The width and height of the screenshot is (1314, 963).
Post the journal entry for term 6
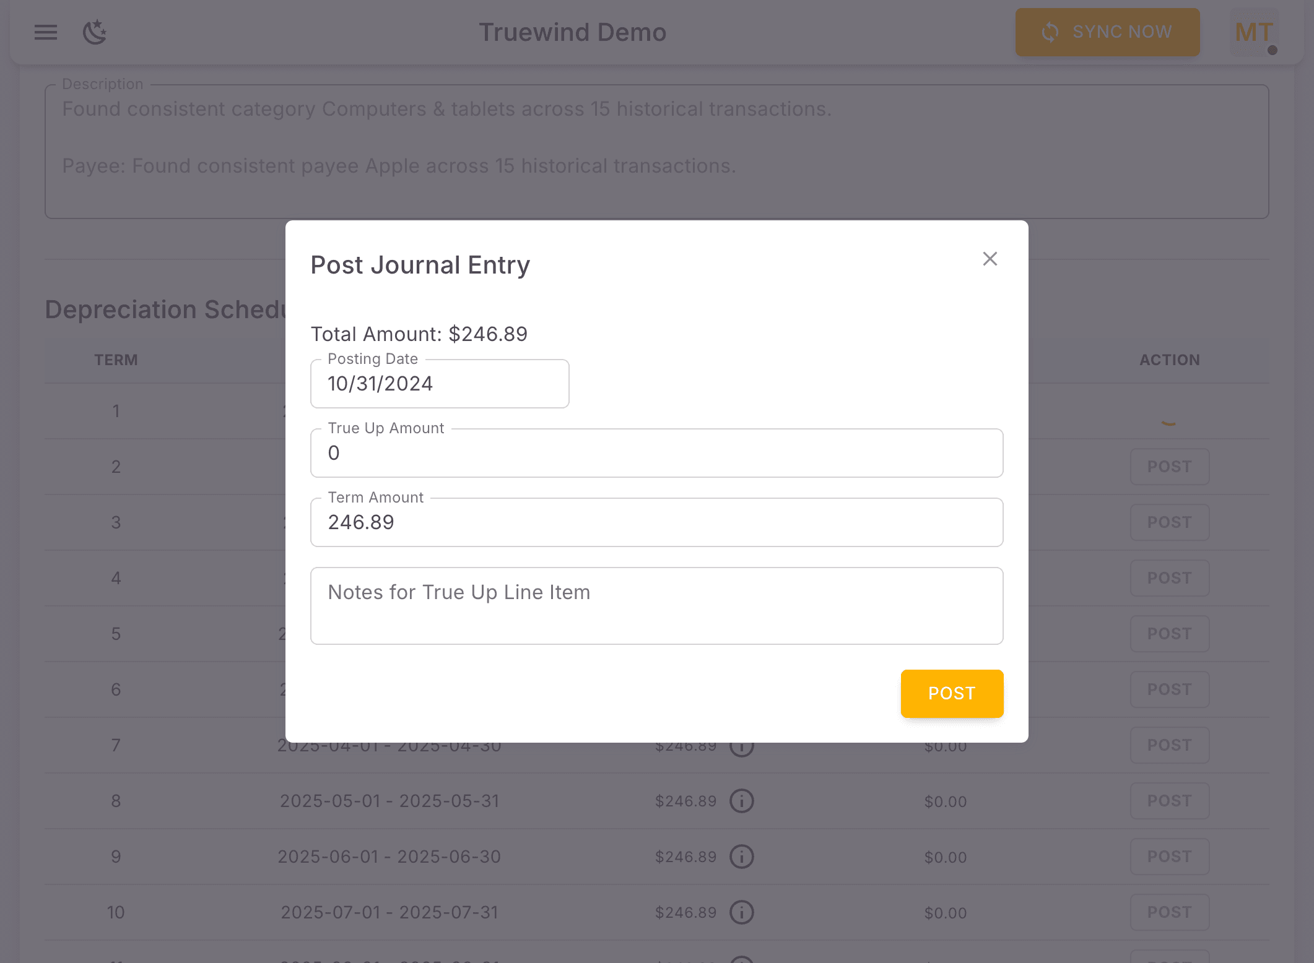(x=1169, y=689)
